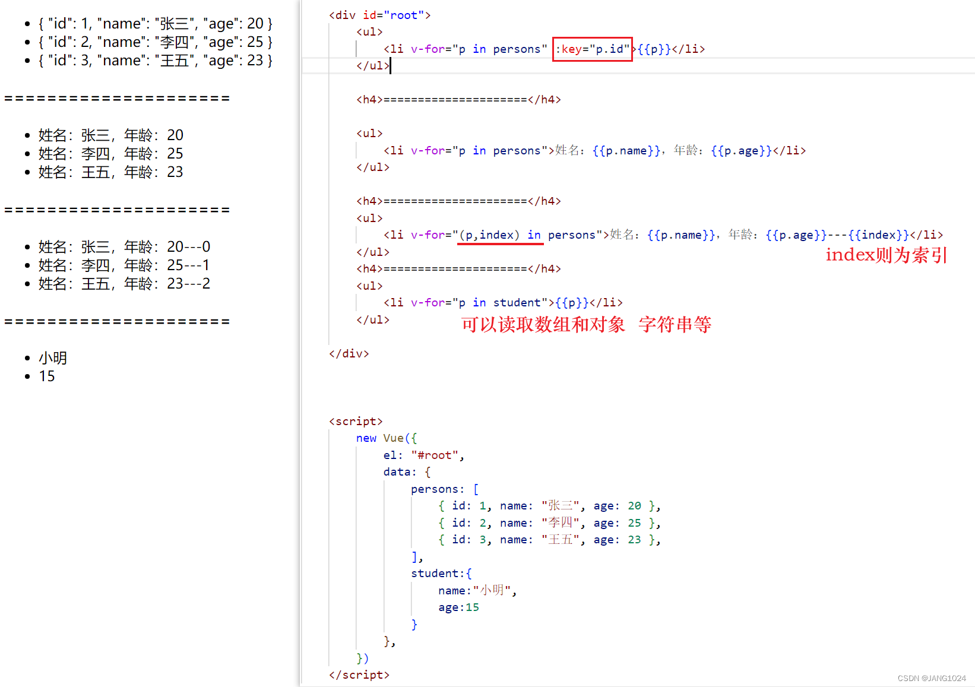The image size is (975, 687).
Task: Click the first h4 separator line in code
Action: click(x=458, y=100)
